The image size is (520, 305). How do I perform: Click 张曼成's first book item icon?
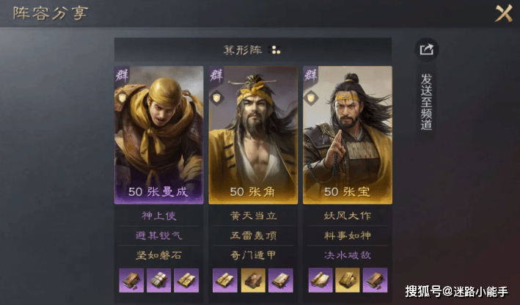(131, 281)
